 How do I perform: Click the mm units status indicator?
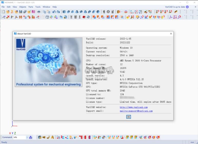coord(192,142)
